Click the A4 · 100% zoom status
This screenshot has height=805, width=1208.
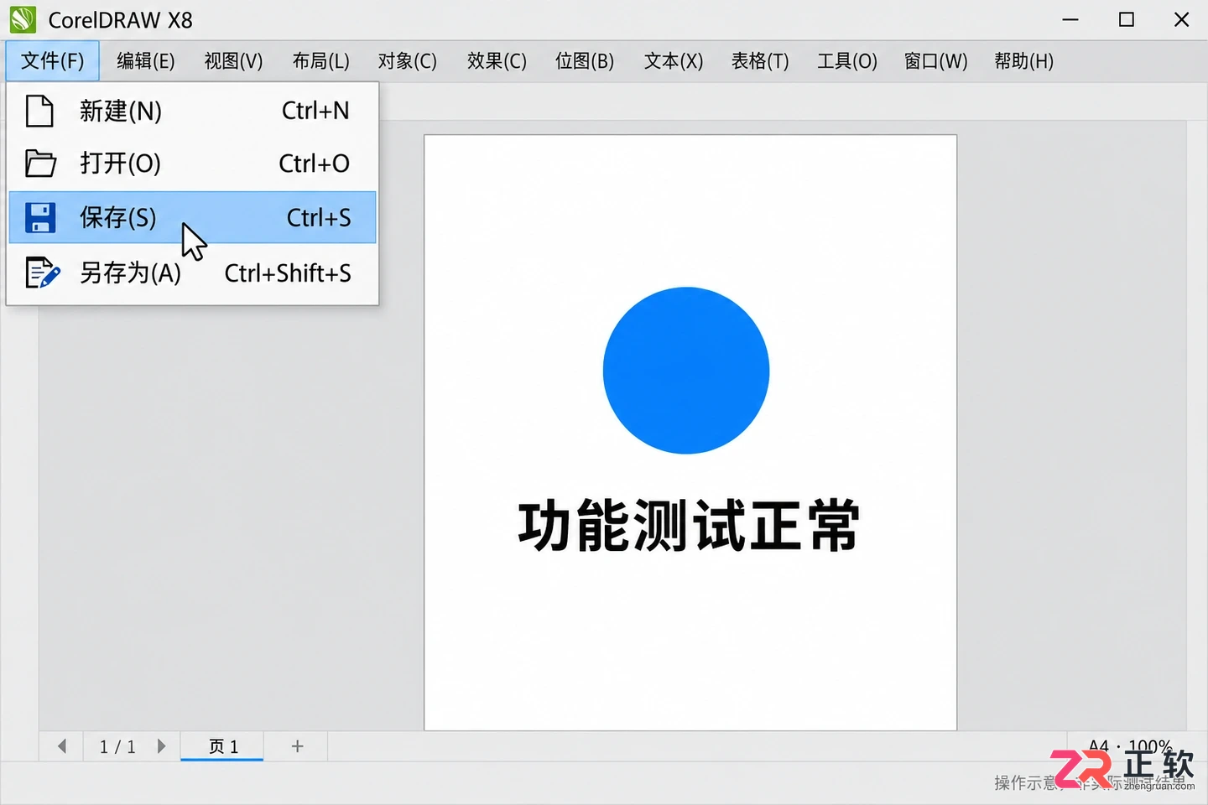pos(1130,745)
